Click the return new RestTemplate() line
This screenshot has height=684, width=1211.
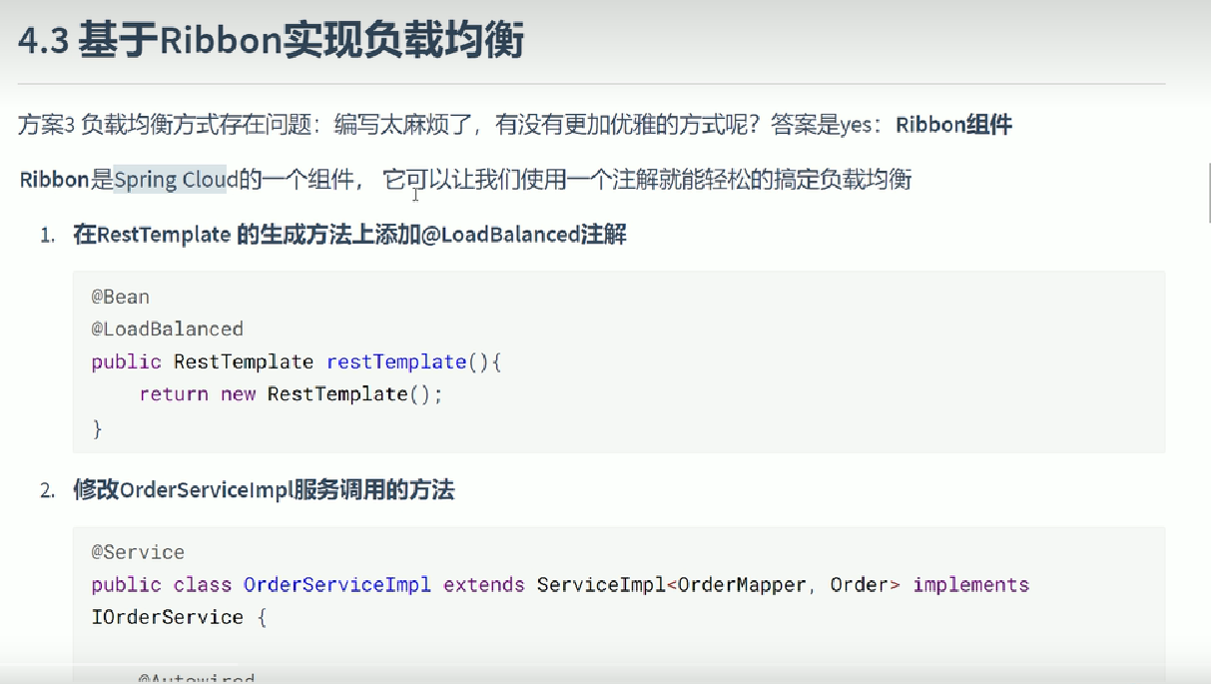[x=291, y=394]
